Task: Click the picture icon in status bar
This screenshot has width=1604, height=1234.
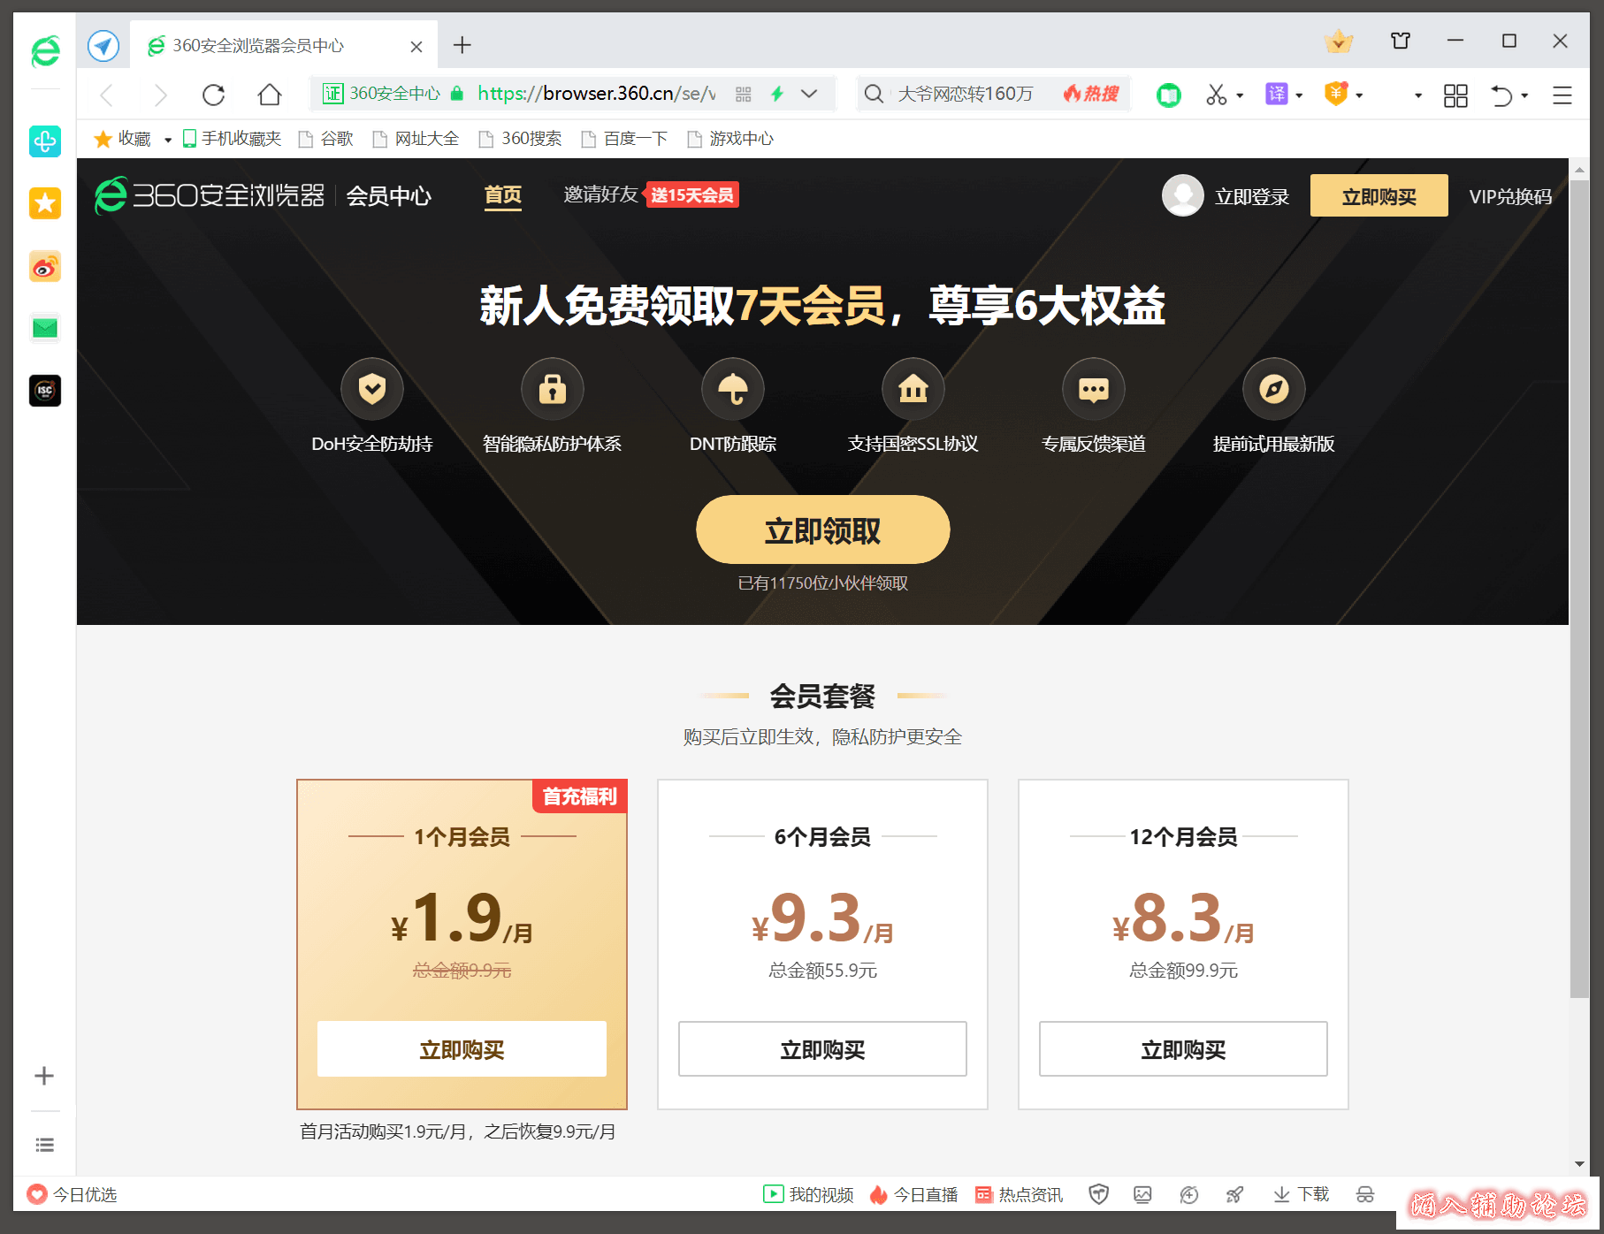Action: click(x=1142, y=1195)
